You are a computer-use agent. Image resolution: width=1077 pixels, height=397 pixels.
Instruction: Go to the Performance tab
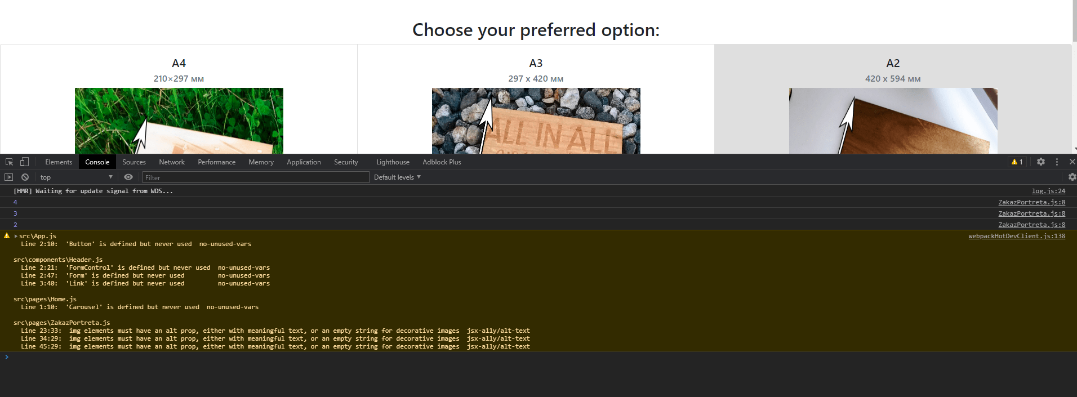(x=216, y=162)
